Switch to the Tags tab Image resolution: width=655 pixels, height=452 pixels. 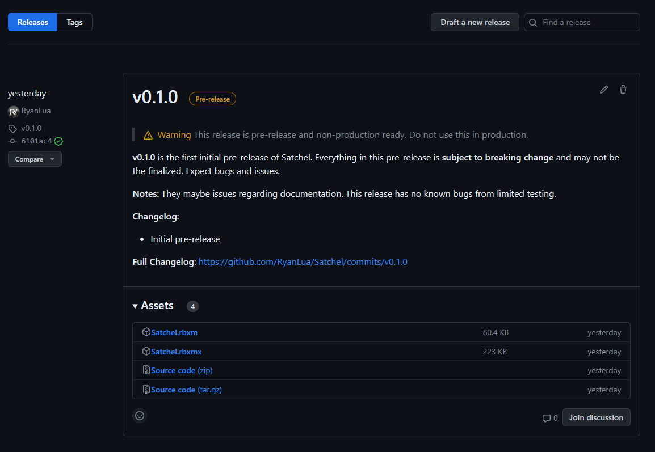pyautogui.click(x=74, y=22)
